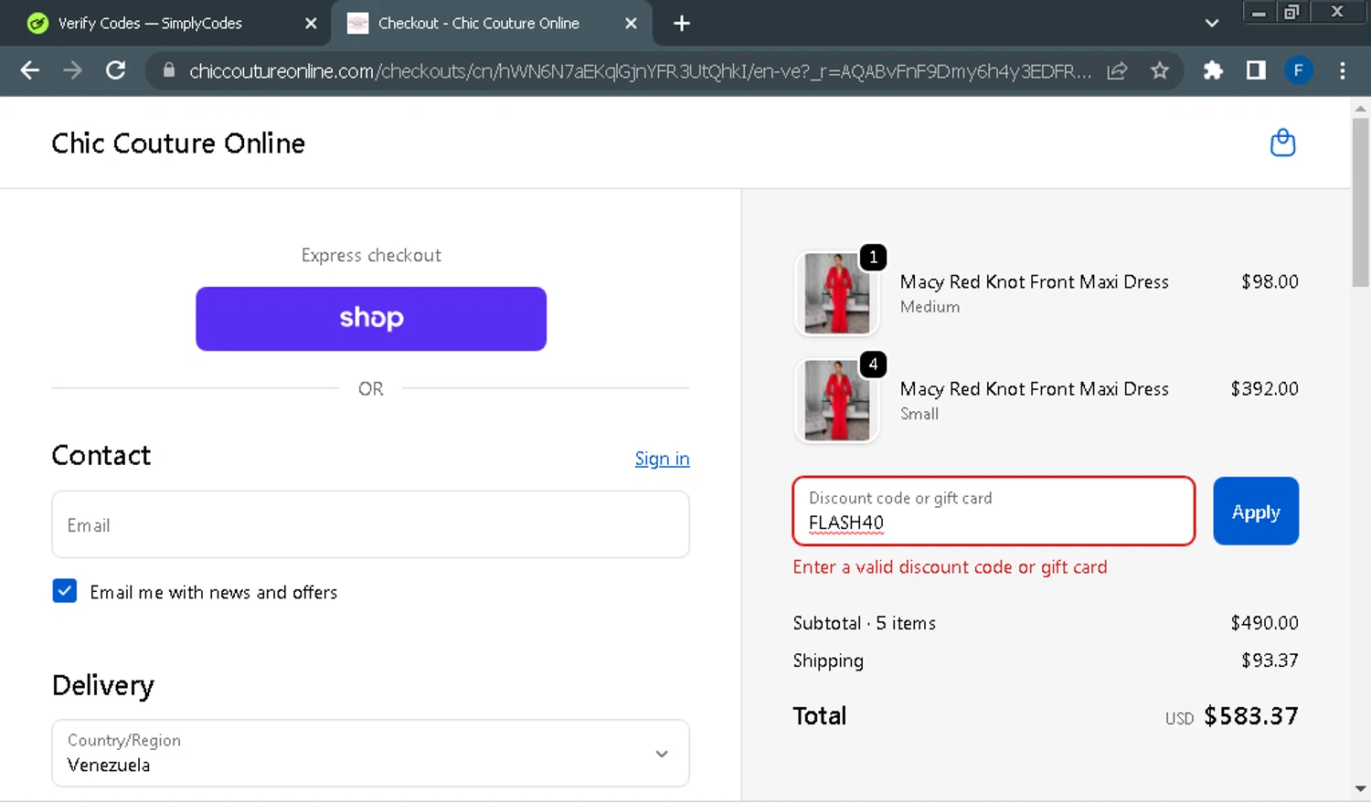This screenshot has width=1371, height=803.
Task: Click the Contact section heading
Action: 101,455
